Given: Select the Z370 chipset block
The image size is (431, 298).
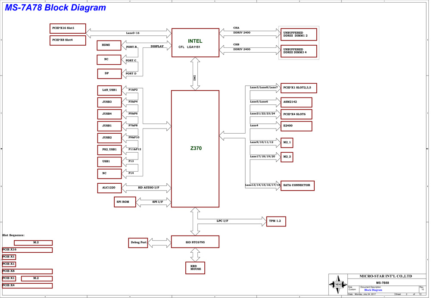Looking at the screenshot, I should pyautogui.click(x=195, y=149).
